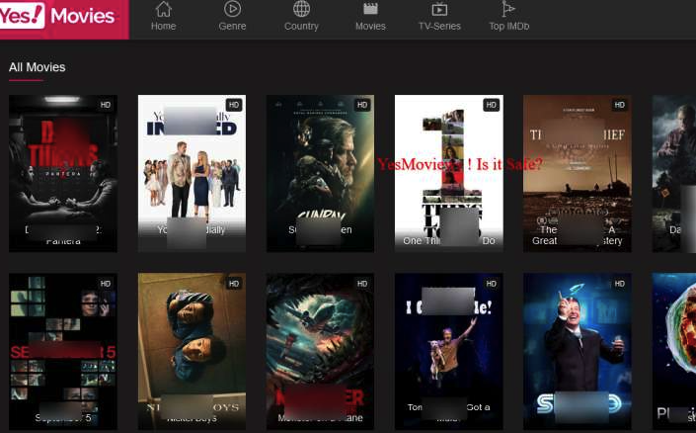The height and width of the screenshot is (433, 696).
Task: Click the Top IMDb flag icon
Action: coord(508,9)
